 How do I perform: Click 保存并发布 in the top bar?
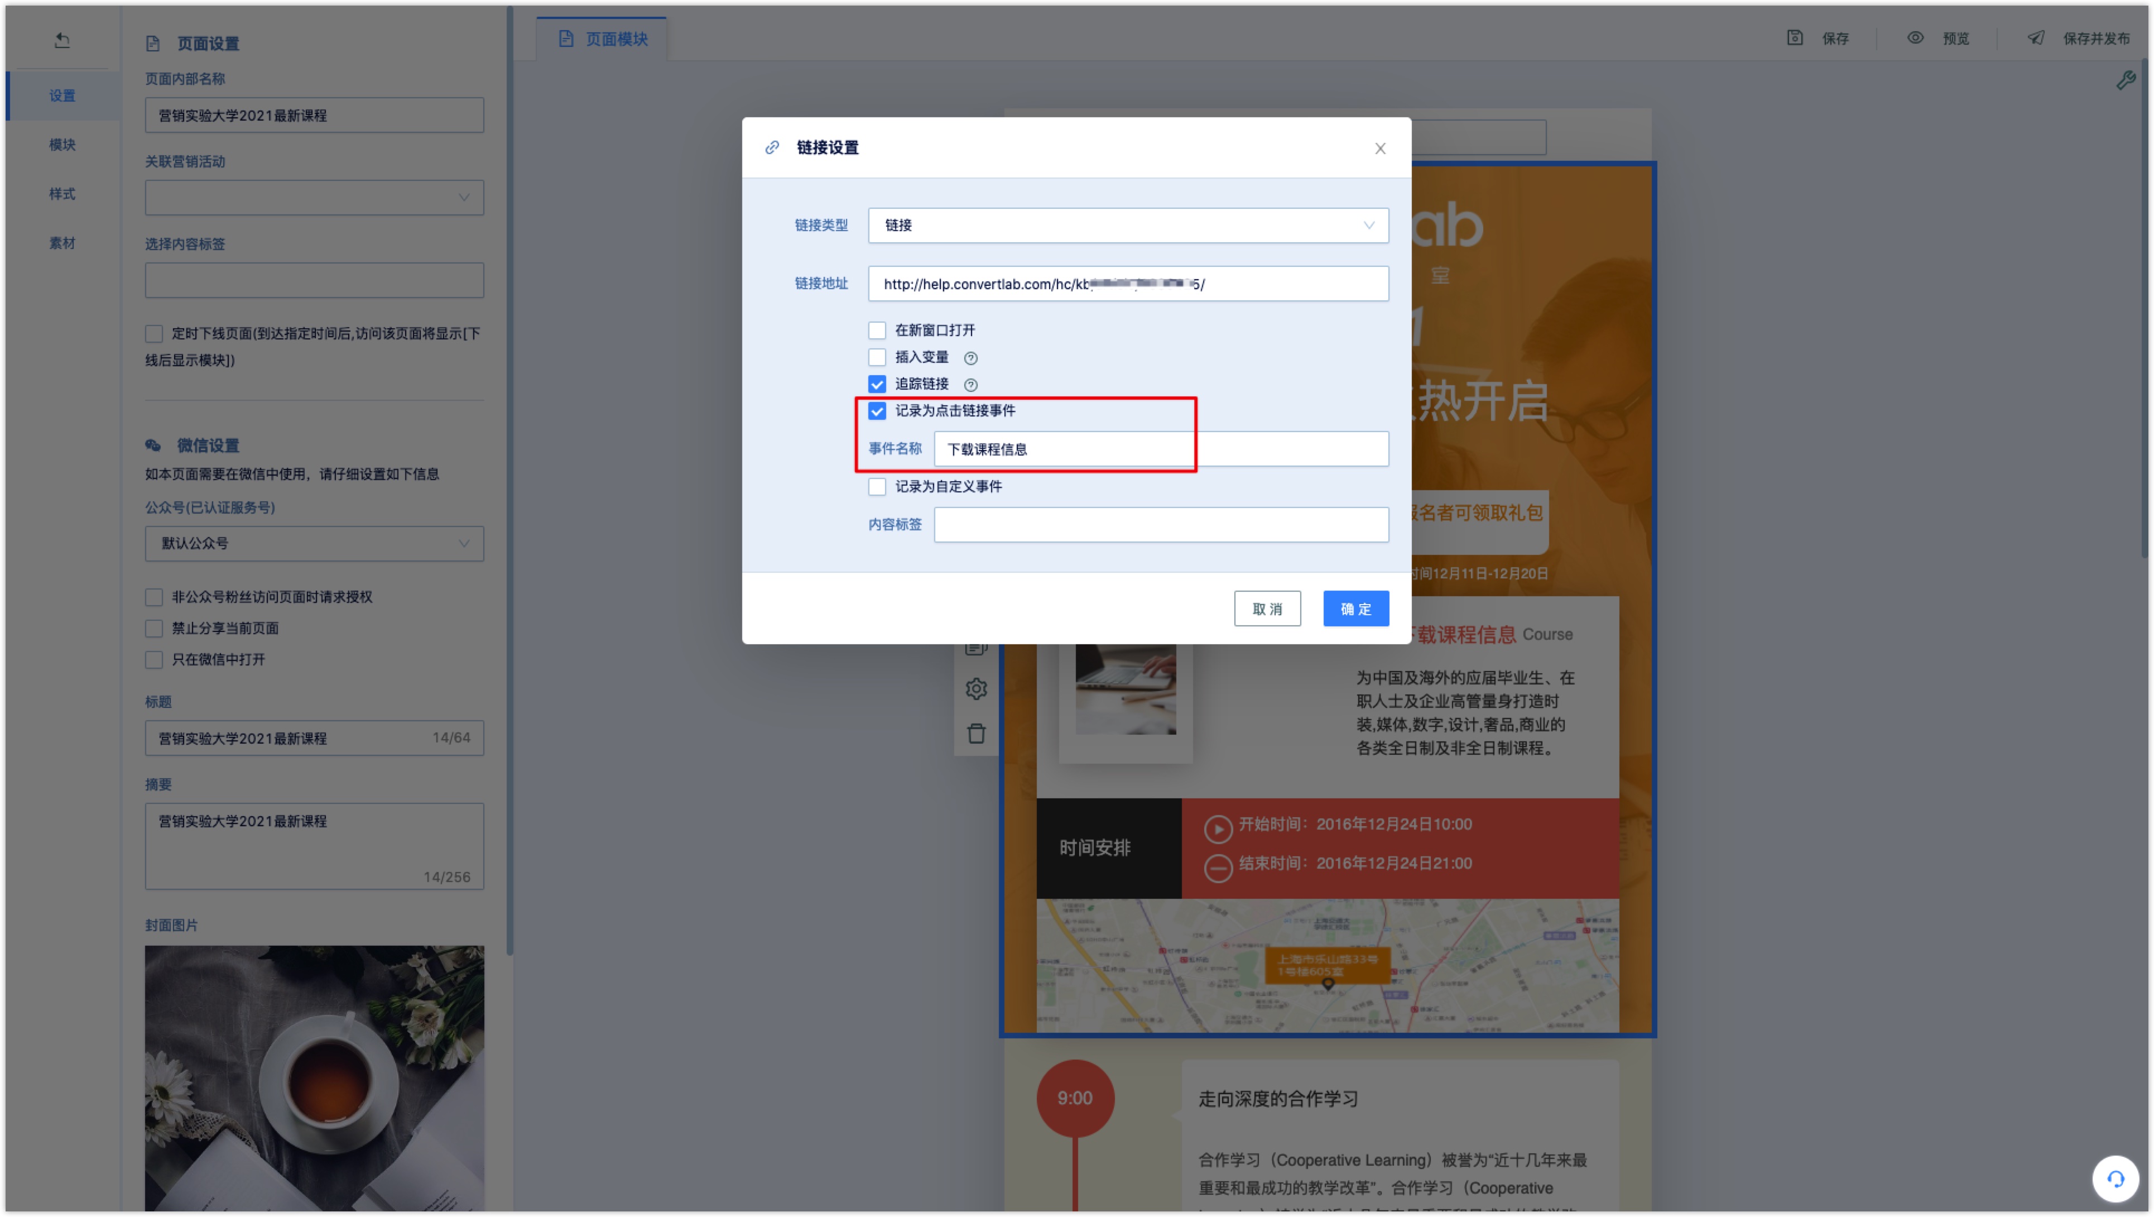pyautogui.click(x=2095, y=39)
